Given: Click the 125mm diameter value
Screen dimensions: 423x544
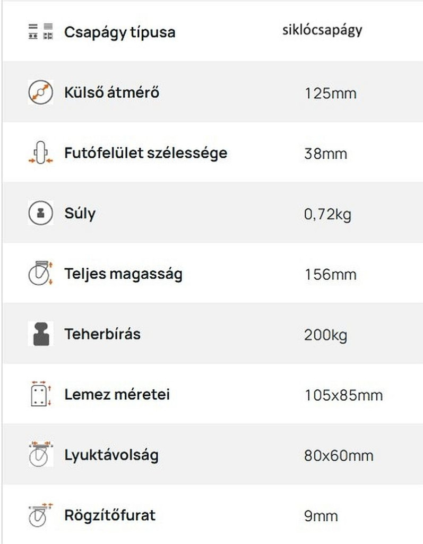Looking at the screenshot, I should (330, 93).
